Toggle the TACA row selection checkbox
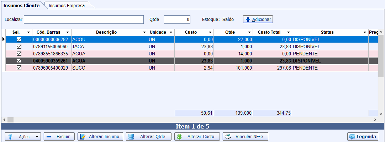Screen dimensions: 385x142 19,47
